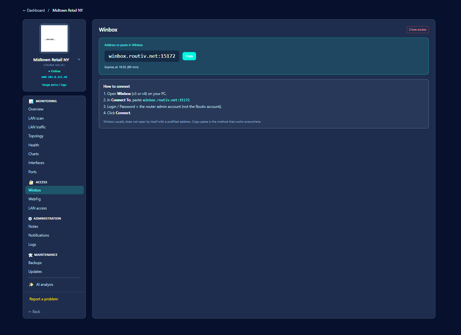Open the router device image thumbnail

pos(54,38)
